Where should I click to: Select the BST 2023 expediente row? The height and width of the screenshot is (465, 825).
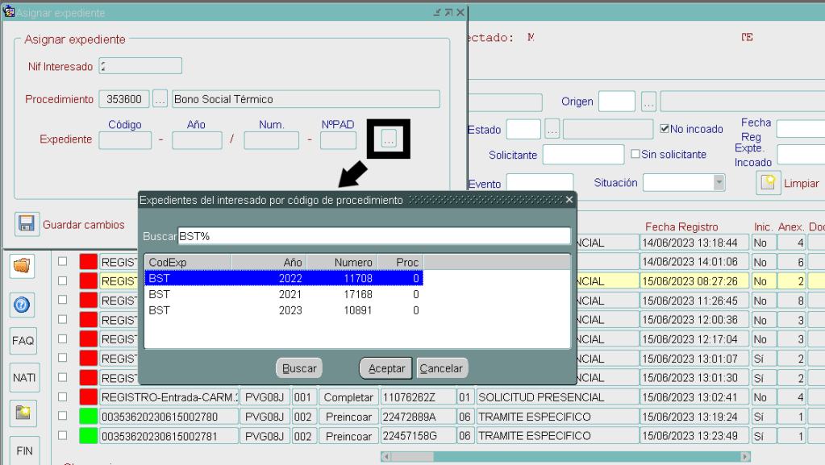pyautogui.click(x=282, y=310)
